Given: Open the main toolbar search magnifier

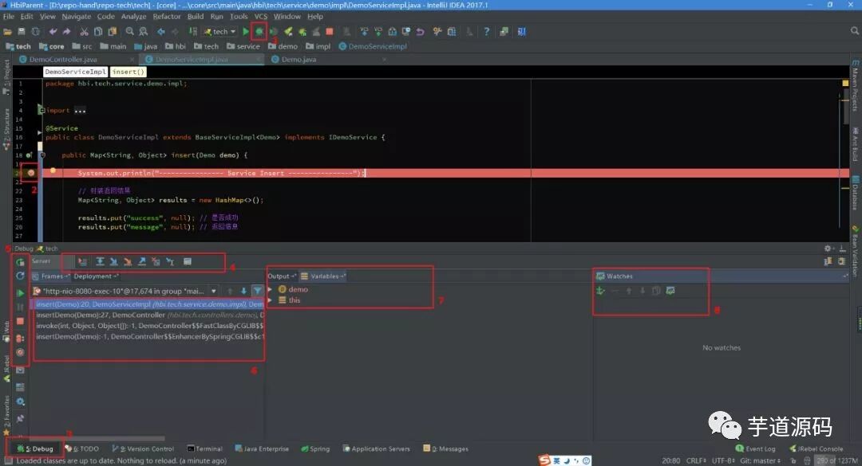Looking at the screenshot, I should click(x=855, y=31).
